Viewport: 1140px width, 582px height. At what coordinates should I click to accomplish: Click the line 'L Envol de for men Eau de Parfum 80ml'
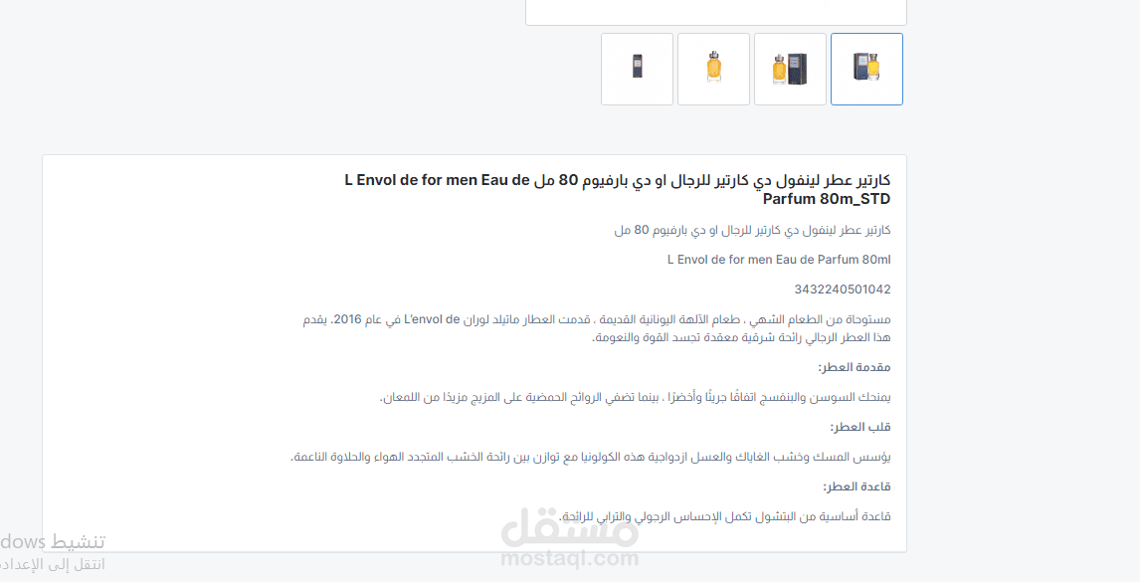(x=779, y=260)
